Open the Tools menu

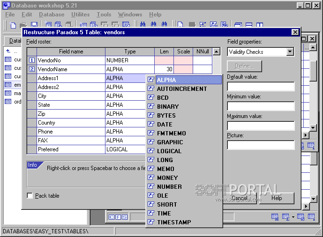point(104,15)
